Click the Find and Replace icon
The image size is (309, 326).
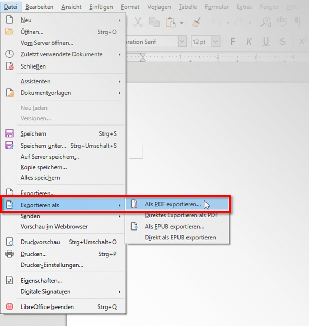tap(266, 22)
